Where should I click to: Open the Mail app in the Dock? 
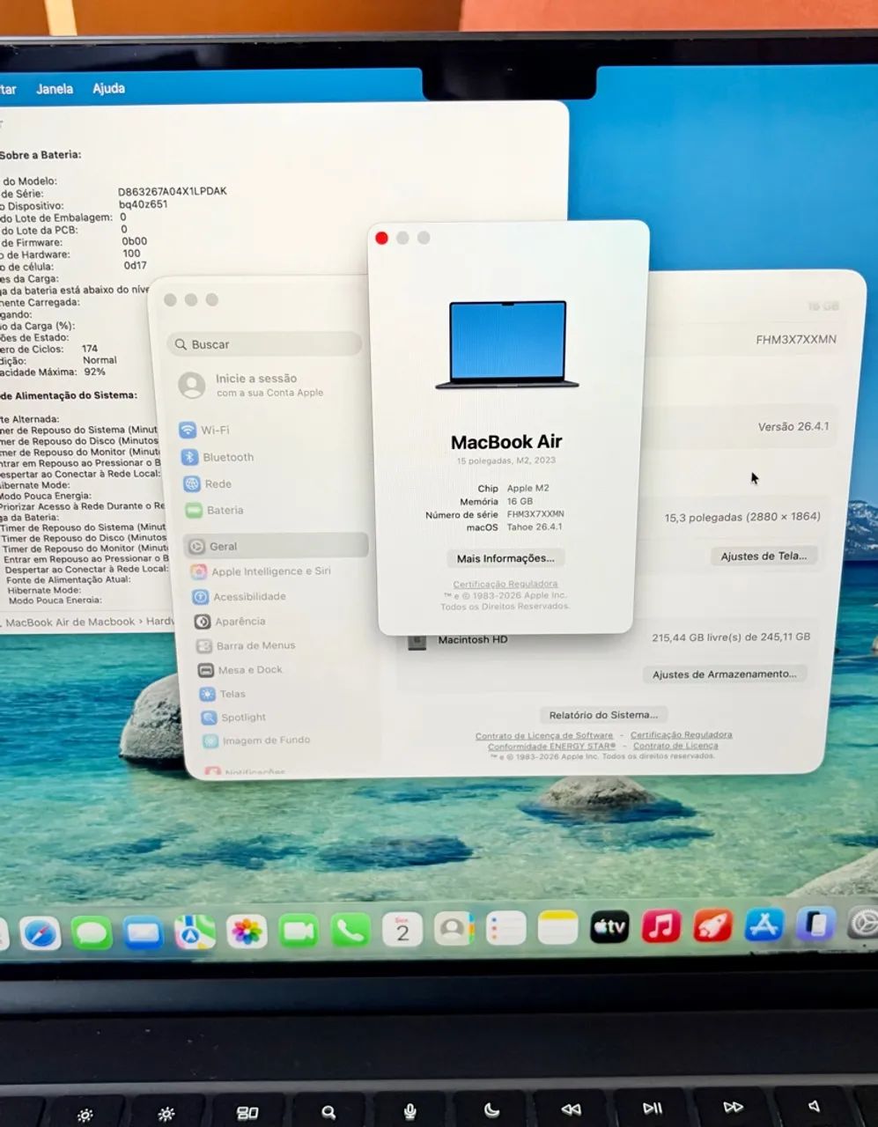coord(143,932)
